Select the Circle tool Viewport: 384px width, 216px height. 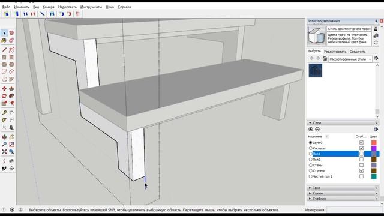click(4, 64)
